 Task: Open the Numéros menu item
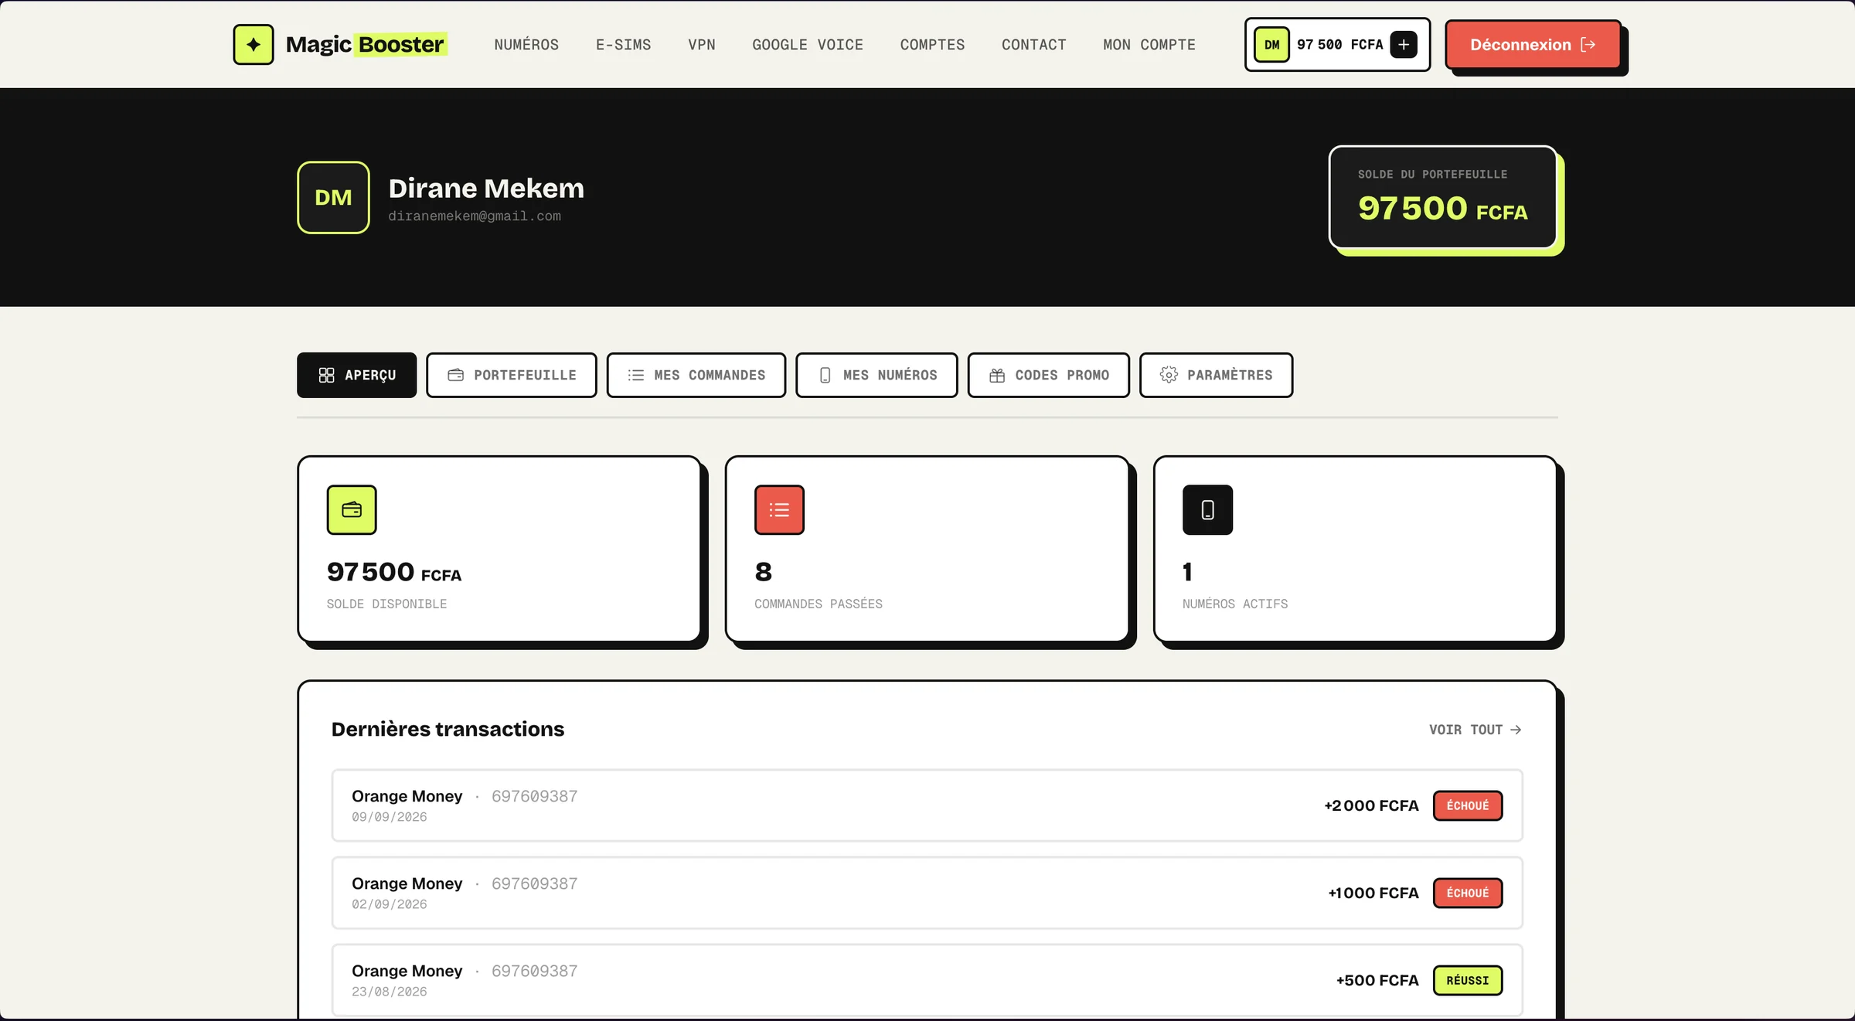(x=526, y=45)
